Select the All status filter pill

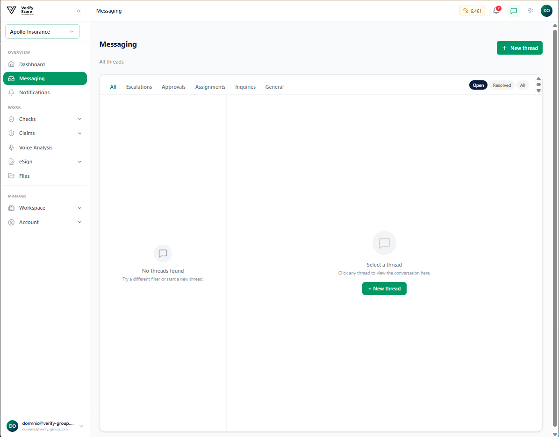coord(522,85)
